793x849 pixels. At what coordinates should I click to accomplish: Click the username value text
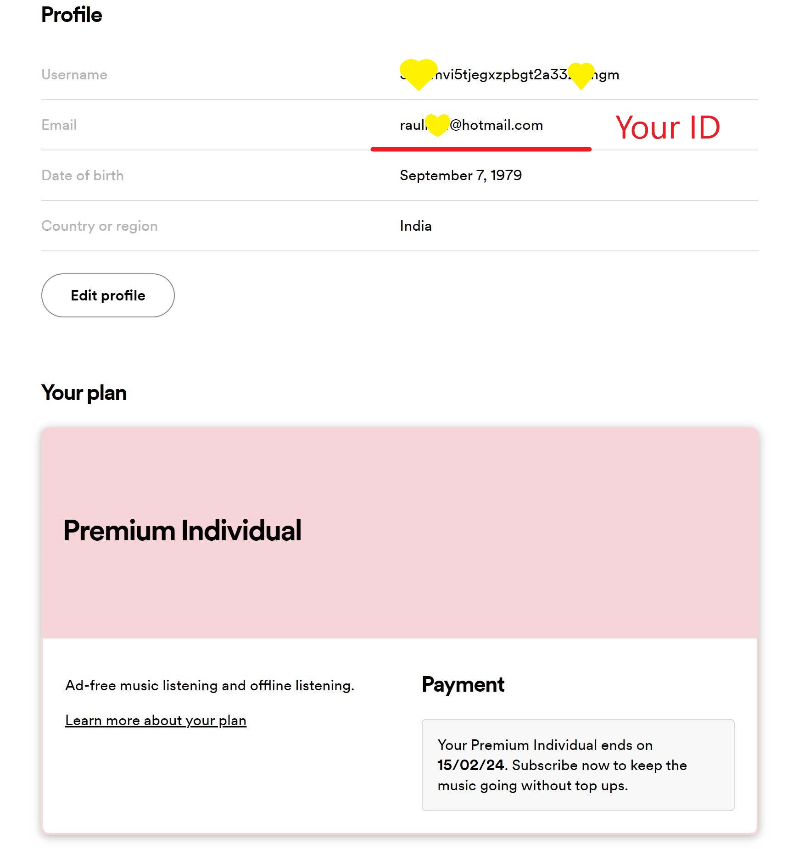click(503, 75)
